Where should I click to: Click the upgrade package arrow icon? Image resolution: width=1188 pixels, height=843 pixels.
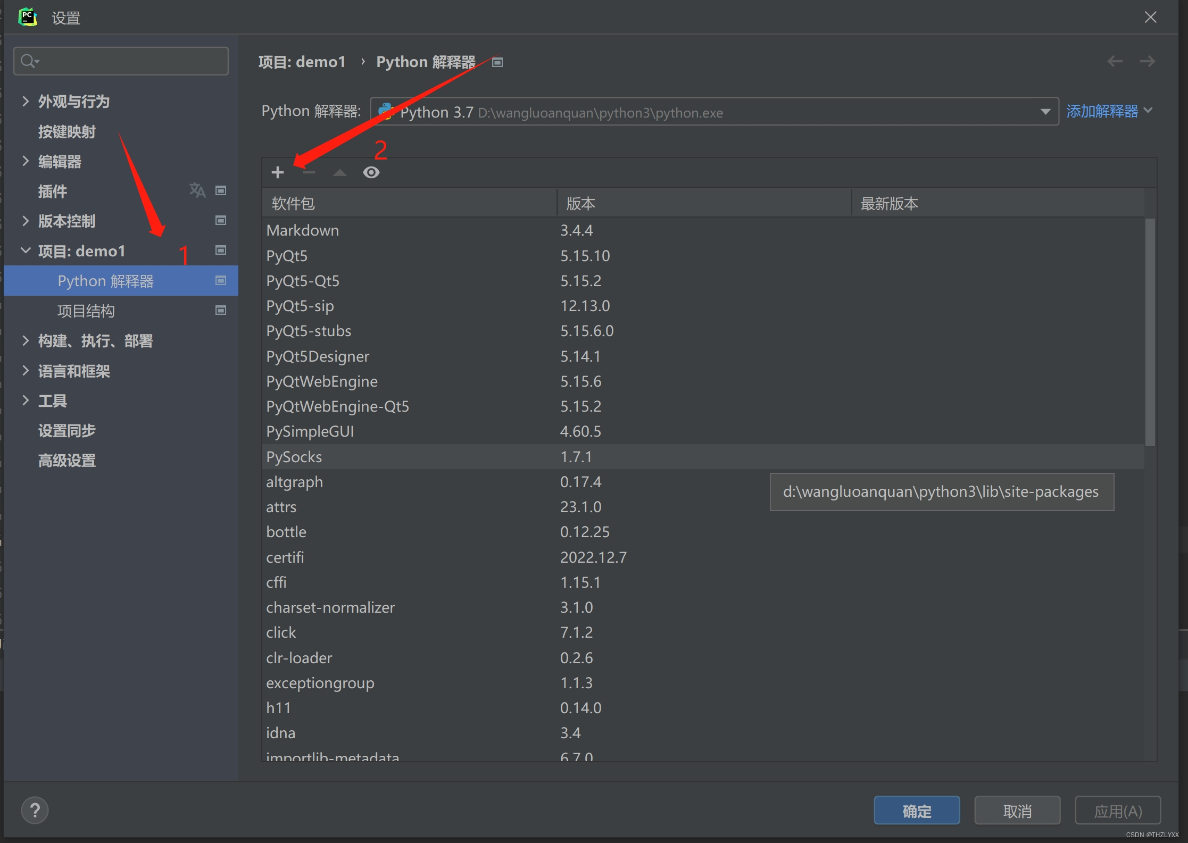(340, 172)
